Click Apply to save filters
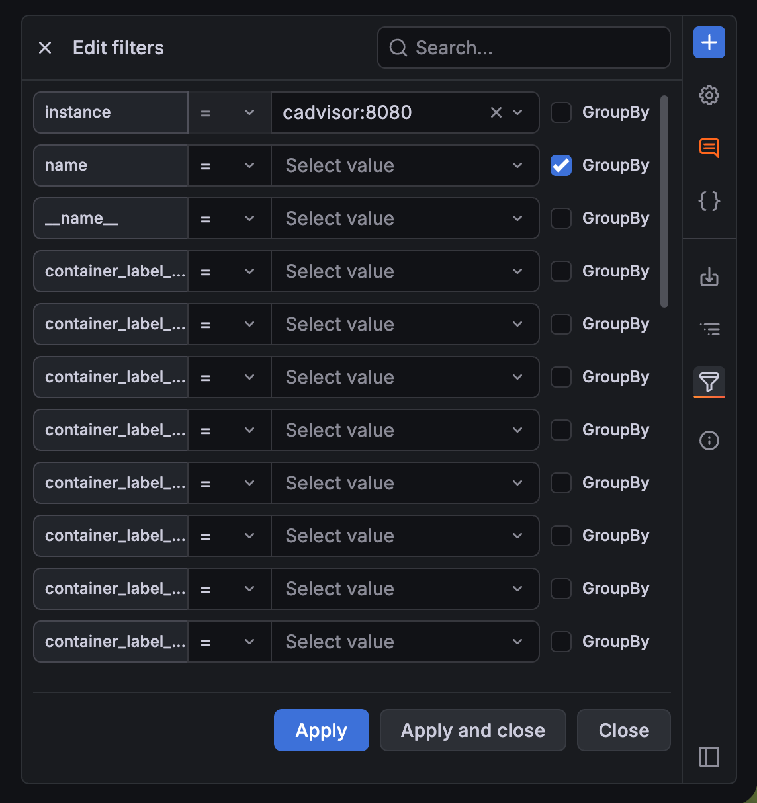 [x=321, y=730]
